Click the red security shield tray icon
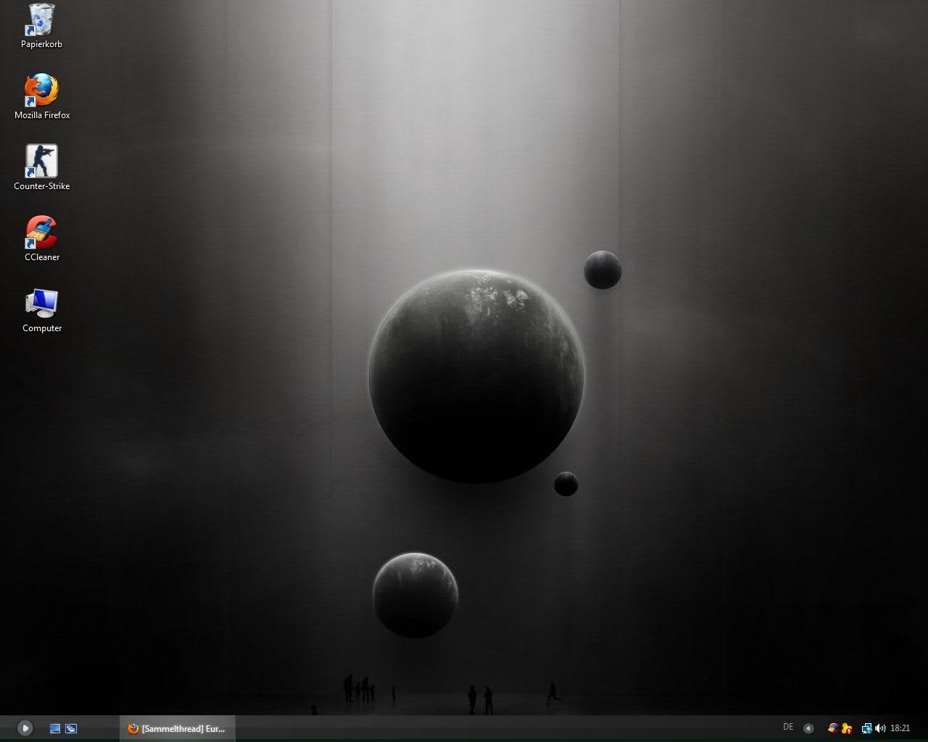This screenshot has width=928, height=742. pyautogui.click(x=833, y=728)
